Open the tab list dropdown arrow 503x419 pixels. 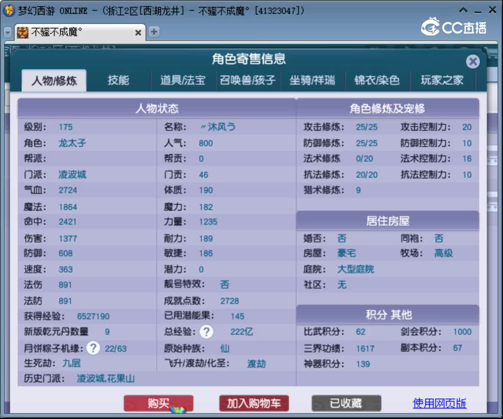tap(8, 32)
